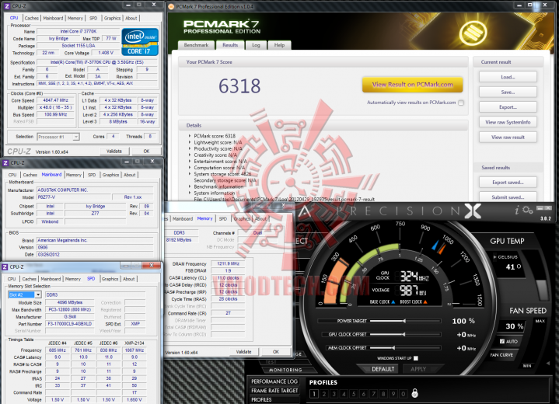The height and width of the screenshot is (404, 559).
Task: Open the PCMark Log tab
Action: [256, 45]
